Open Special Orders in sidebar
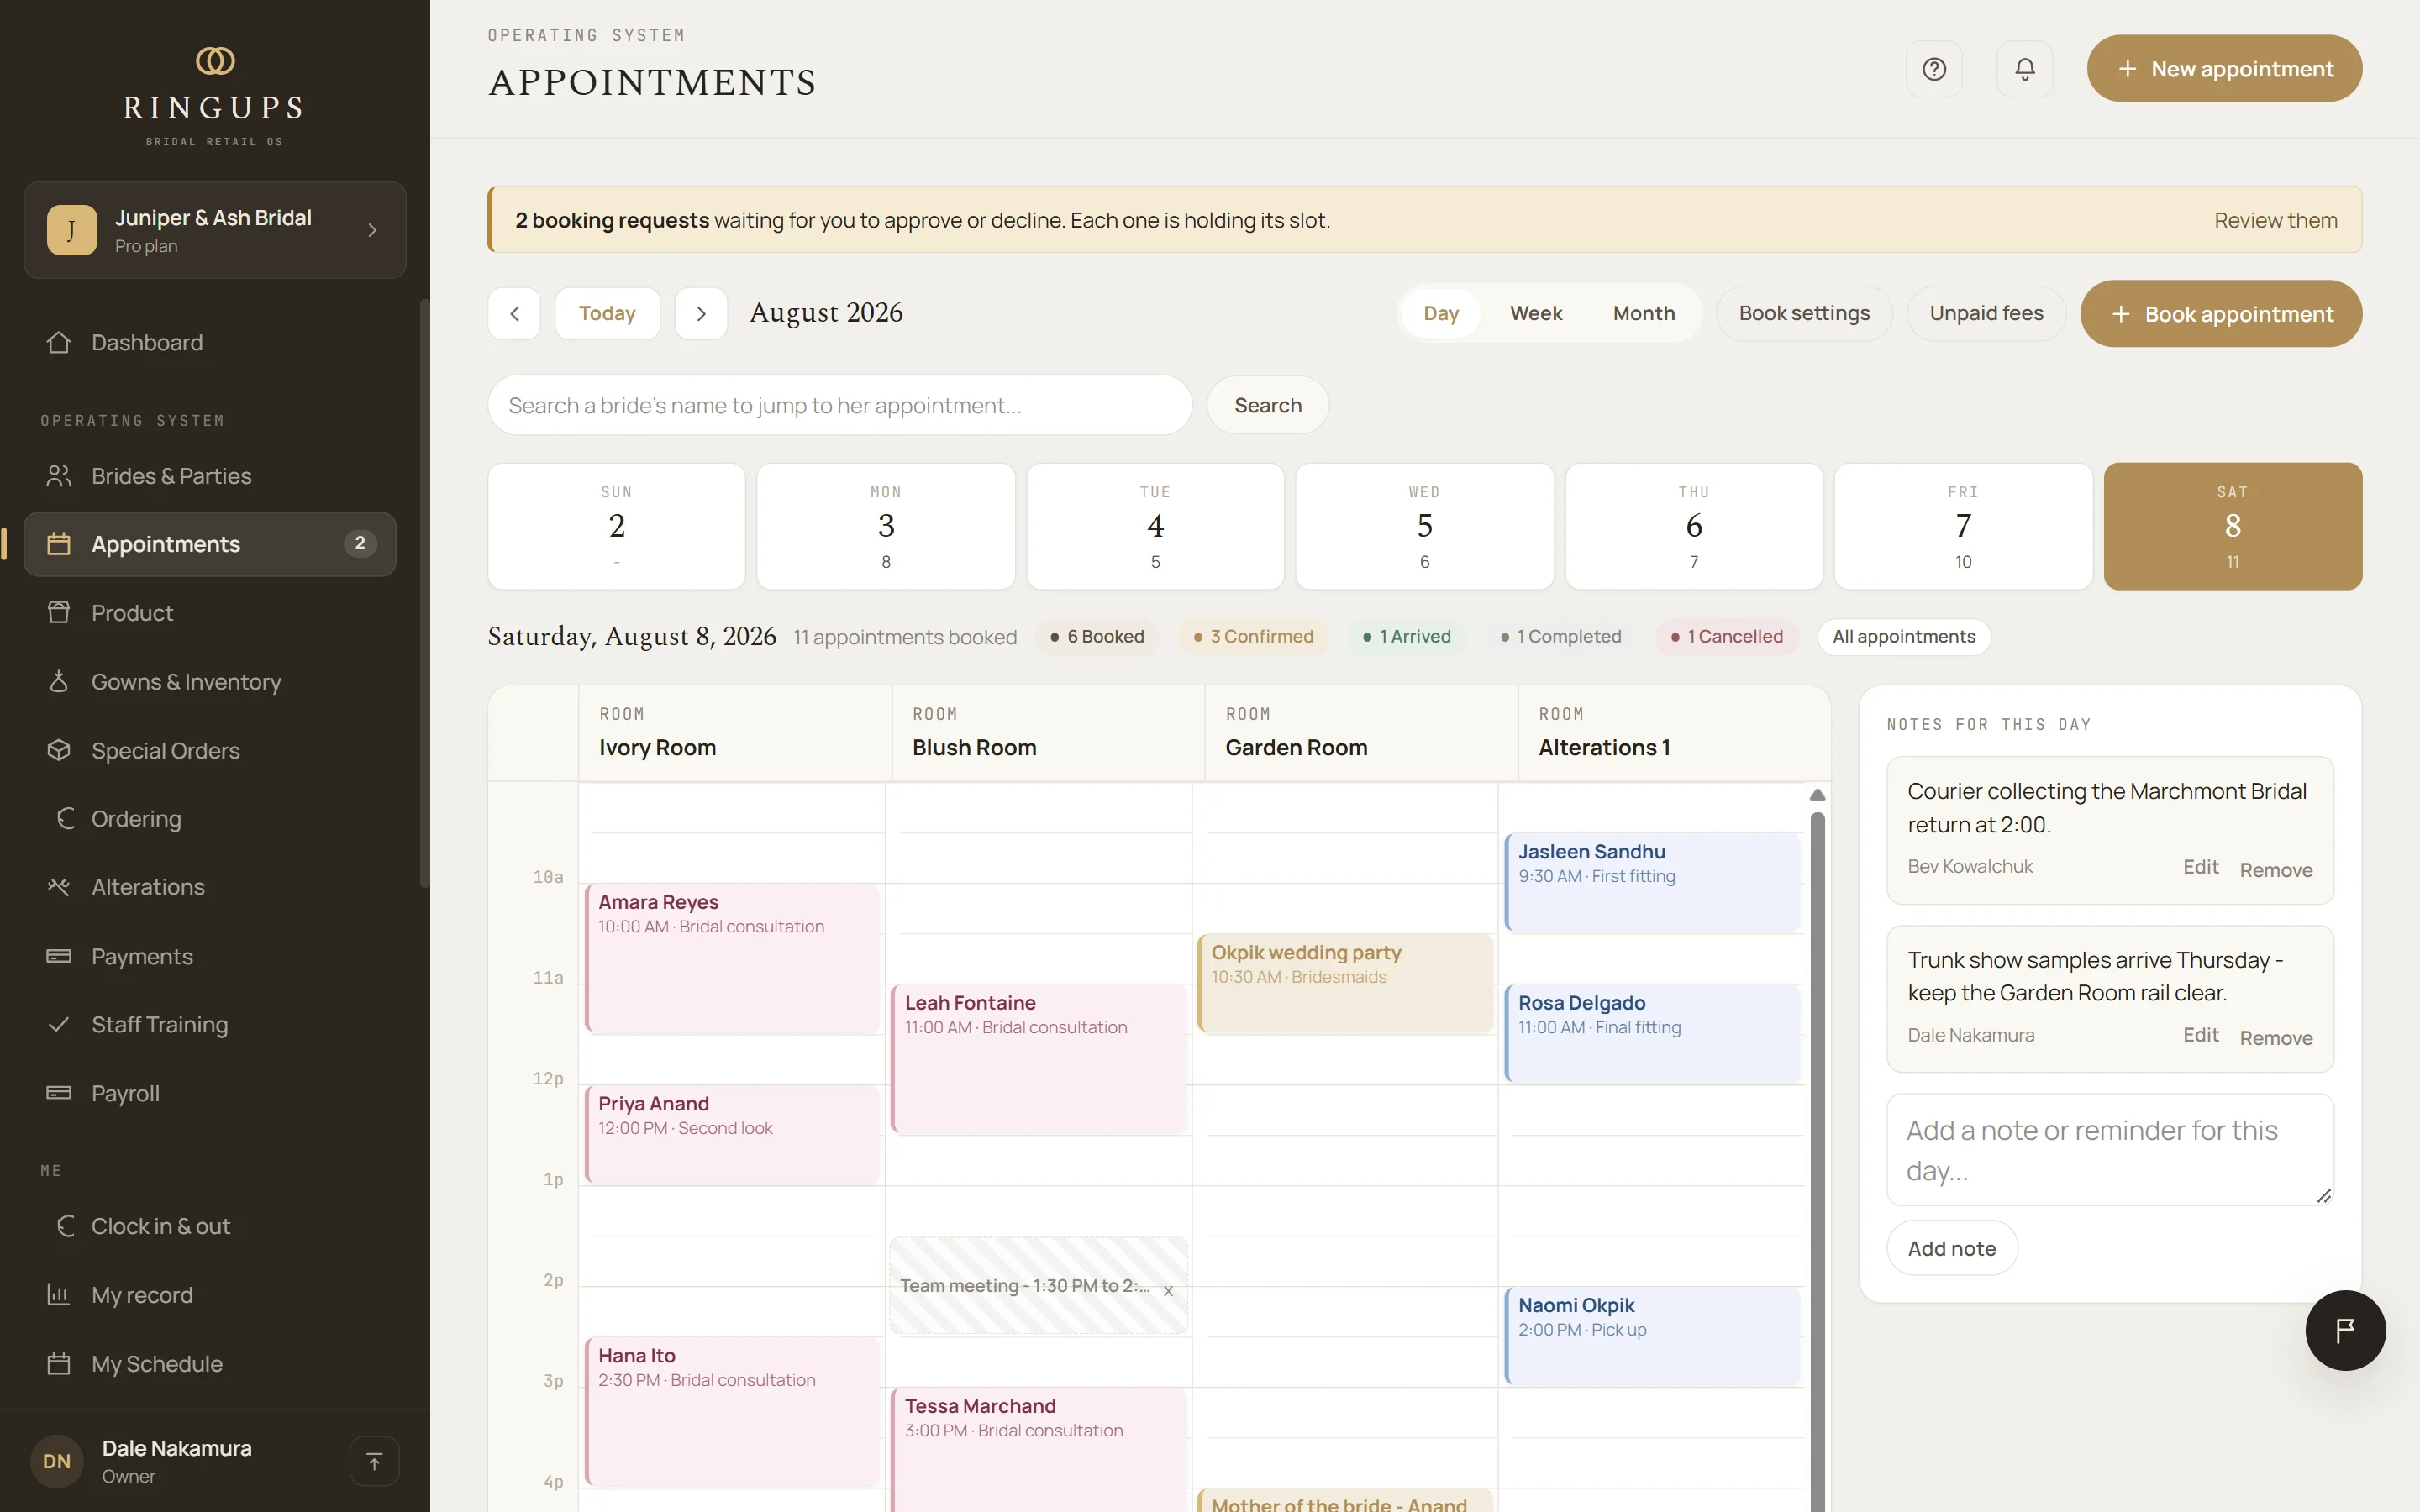This screenshot has width=2420, height=1512. click(x=210, y=750)
